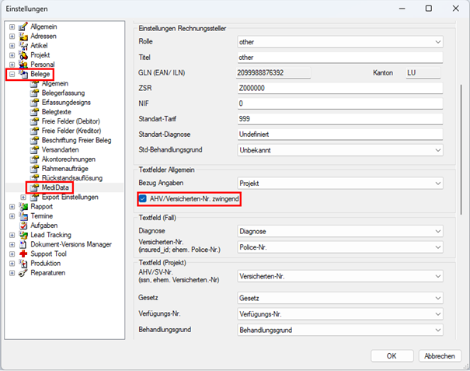
Task: Open the Rolle dropdown
Action: point(340,42)
